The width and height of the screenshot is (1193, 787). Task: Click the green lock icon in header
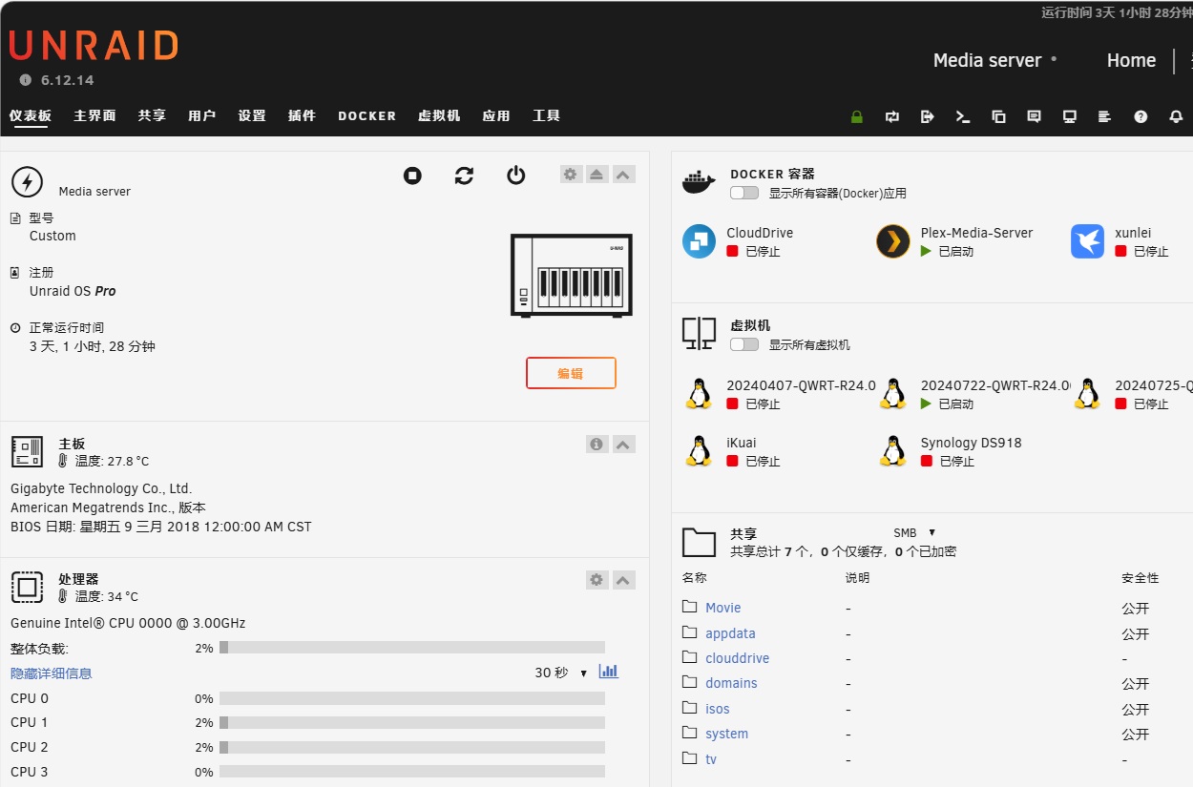point(857,116)
